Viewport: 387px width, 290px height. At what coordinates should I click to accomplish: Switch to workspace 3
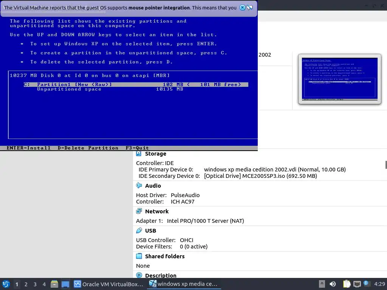click(x=35, y=284)
